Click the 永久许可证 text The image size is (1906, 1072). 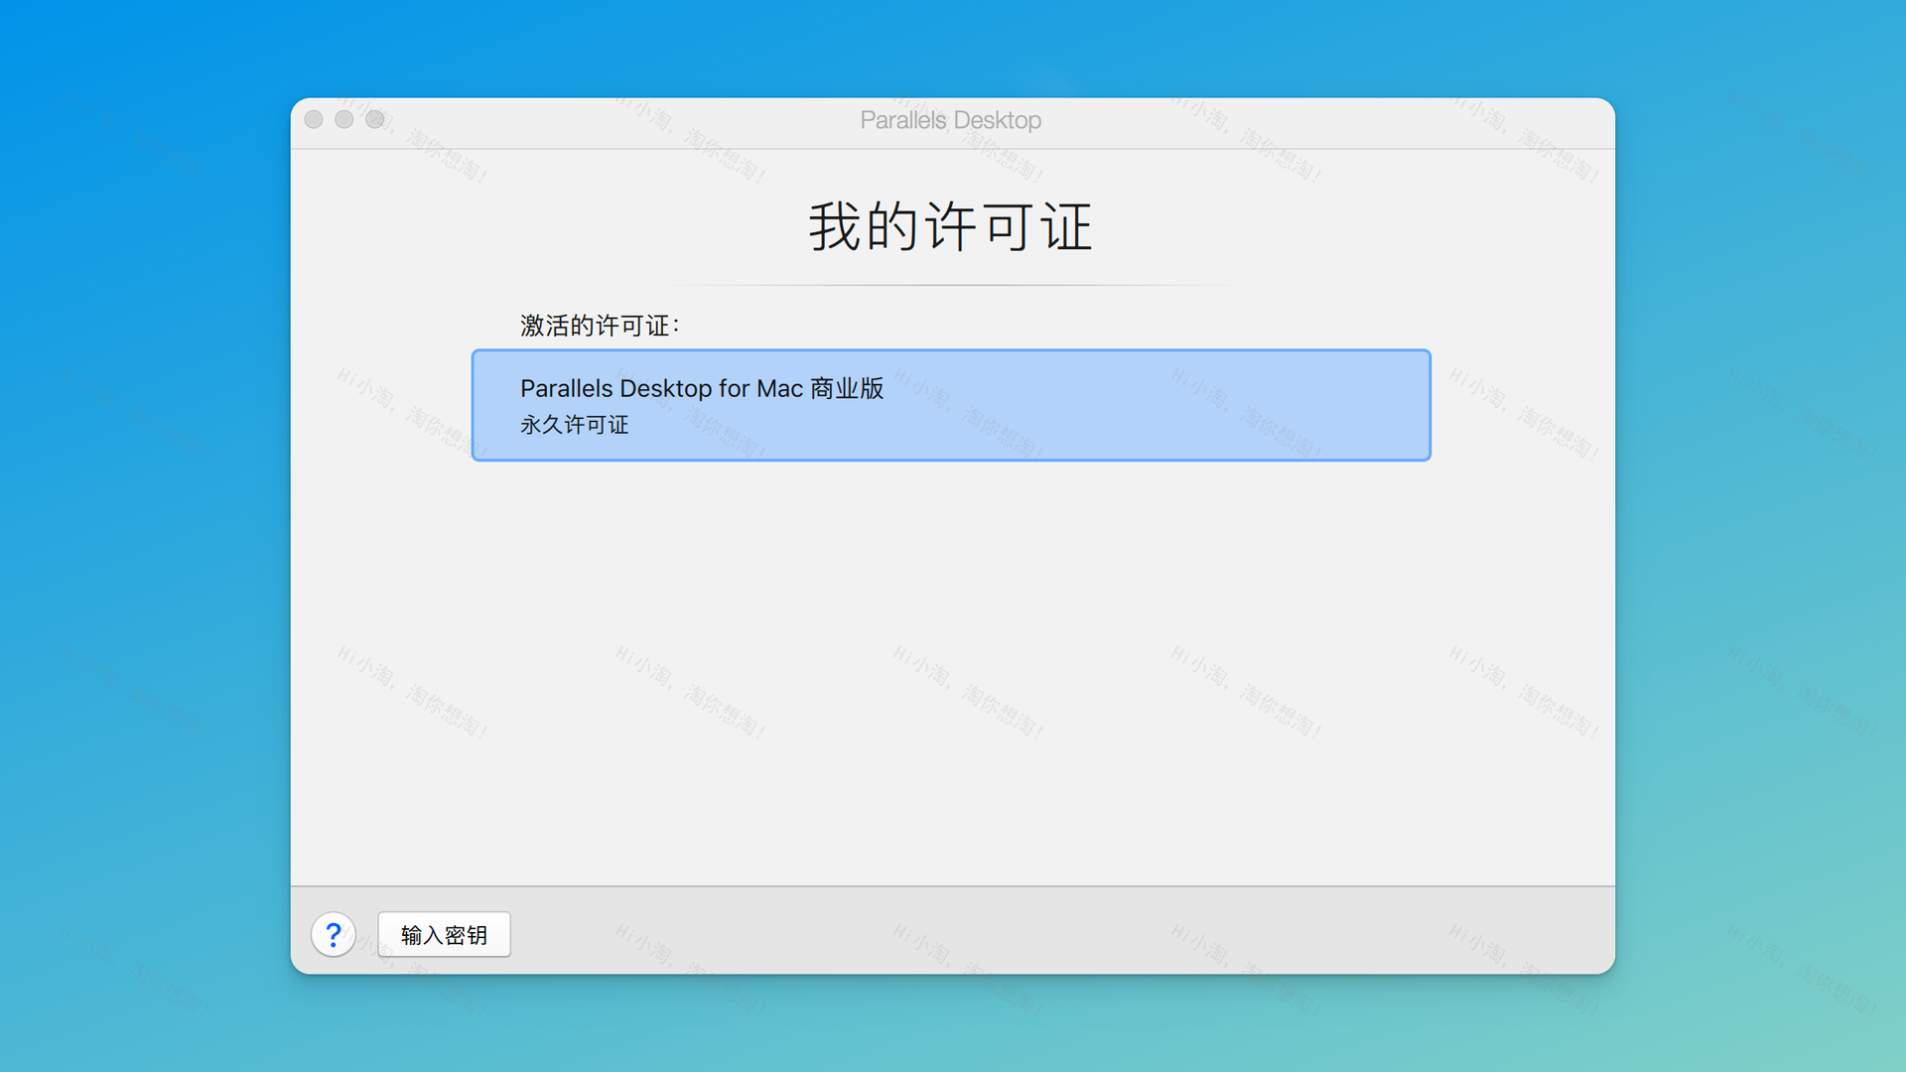coord(574,425)
